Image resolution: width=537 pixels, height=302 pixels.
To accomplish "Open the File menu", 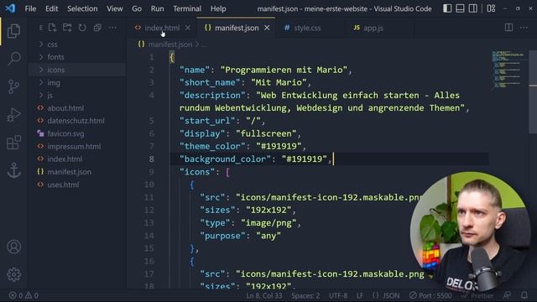I will [30, 8].
